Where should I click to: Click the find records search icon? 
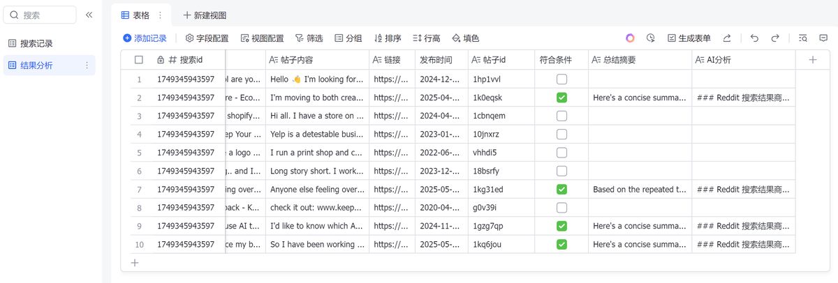[803, 38]
